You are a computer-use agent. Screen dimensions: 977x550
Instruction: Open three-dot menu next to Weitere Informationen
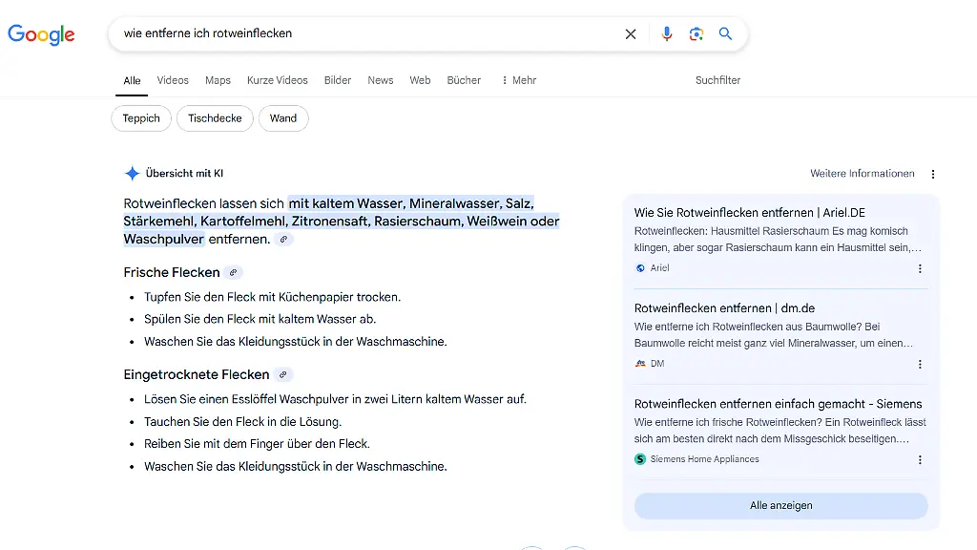pyautogui.click(x=933, y=174)
